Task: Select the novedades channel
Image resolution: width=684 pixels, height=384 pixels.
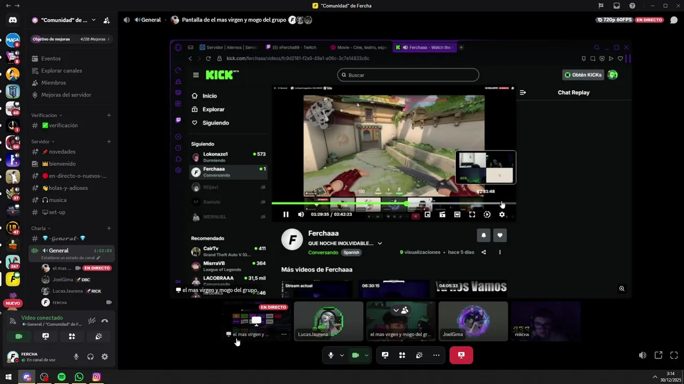Action: coord(72,152)
